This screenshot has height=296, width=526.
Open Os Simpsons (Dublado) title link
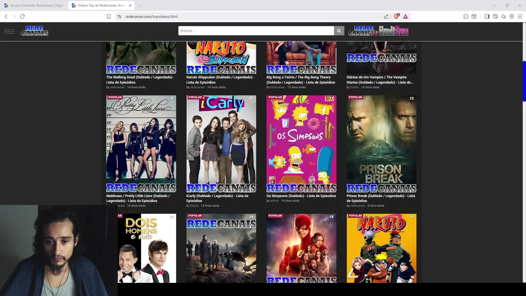click(301, 196)
